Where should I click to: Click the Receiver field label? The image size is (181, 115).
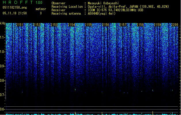pyautogui.click(x=58, y=10)
